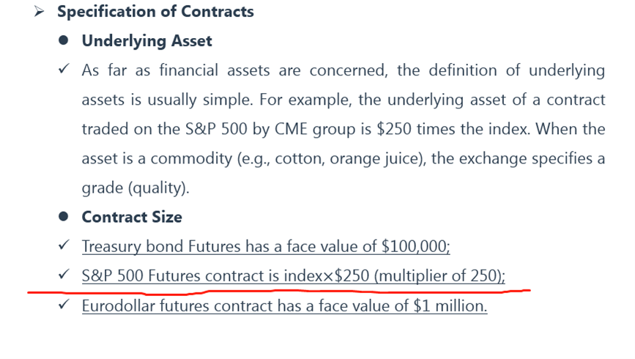
Task: Click the checkmark beside Eurodollar futures line
Action: coord(64,304)
